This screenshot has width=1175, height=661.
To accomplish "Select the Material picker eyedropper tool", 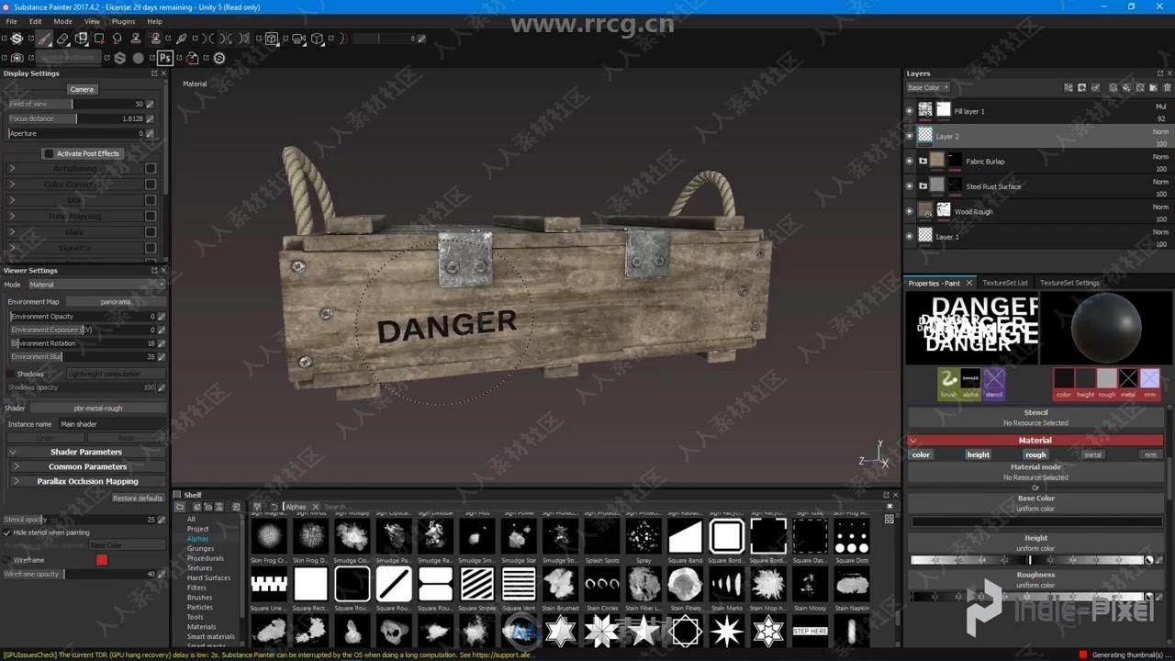I will click(x=182, y=39).
